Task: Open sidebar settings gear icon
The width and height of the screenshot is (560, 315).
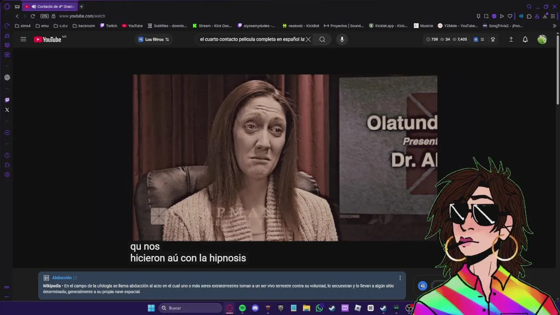Action: (7, 175)
